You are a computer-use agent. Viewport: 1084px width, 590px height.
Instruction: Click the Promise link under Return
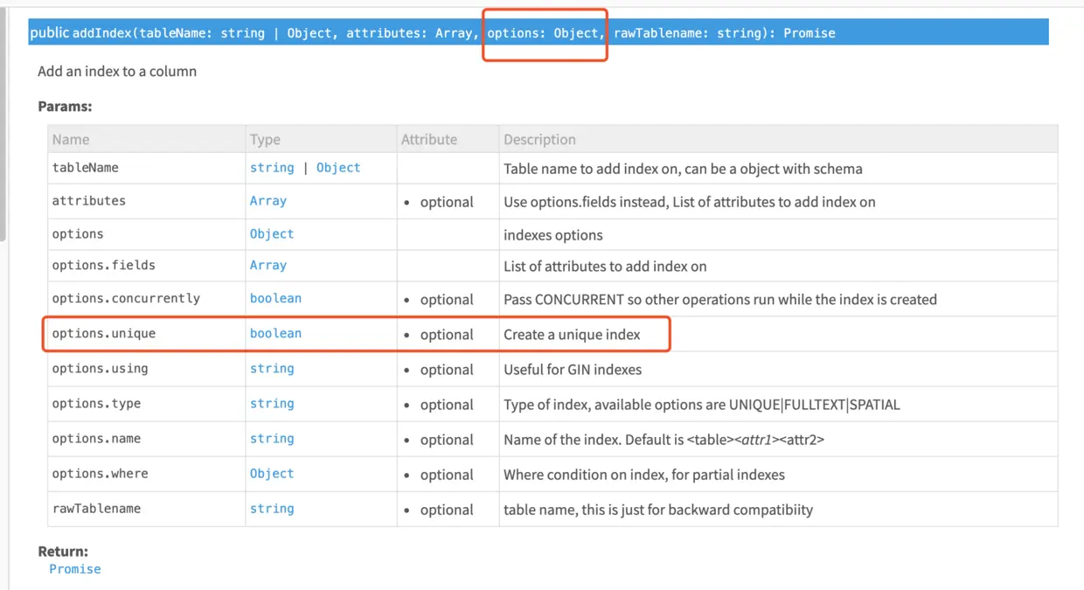pos(75,569)
